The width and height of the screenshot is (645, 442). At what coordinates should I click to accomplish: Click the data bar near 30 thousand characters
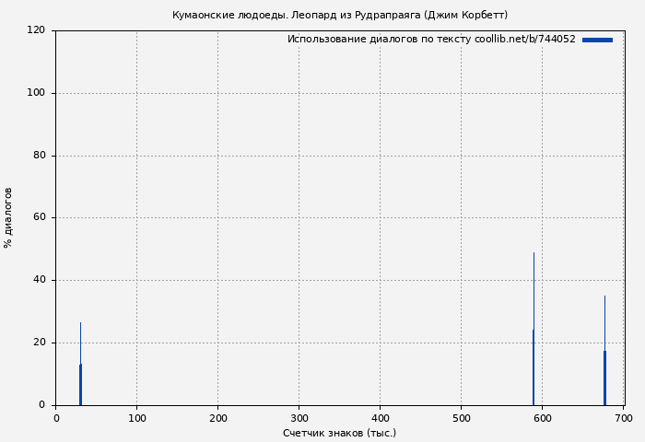(x=80, y=384)
